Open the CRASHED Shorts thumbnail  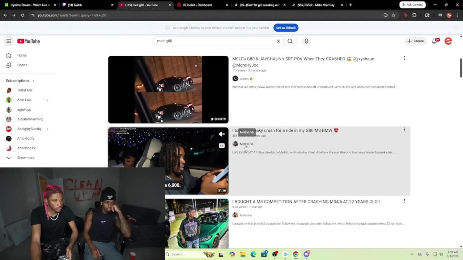click(168, 90)
